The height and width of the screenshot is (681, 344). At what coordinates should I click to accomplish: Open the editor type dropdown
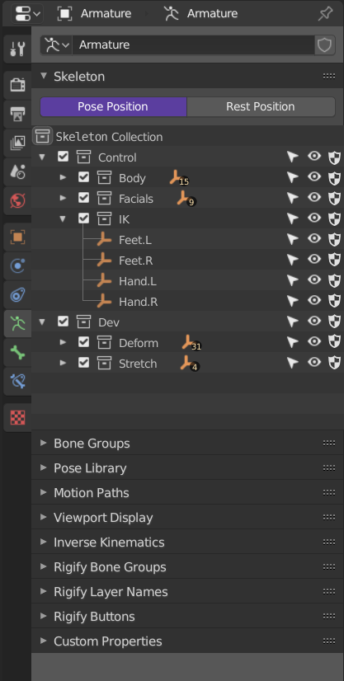coord(26,13)
